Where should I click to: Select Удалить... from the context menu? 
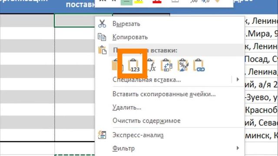click(127, 107)
